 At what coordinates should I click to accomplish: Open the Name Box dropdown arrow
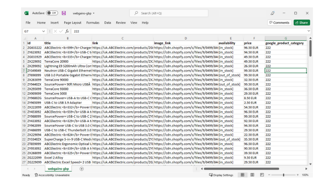click(x=43, y=31)
